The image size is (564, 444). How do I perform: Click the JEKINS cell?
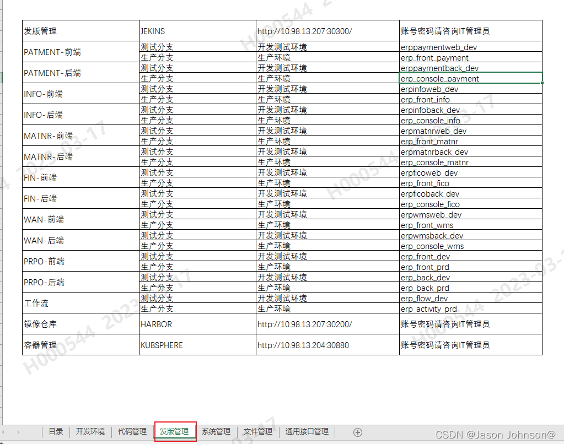coord(197,30)
